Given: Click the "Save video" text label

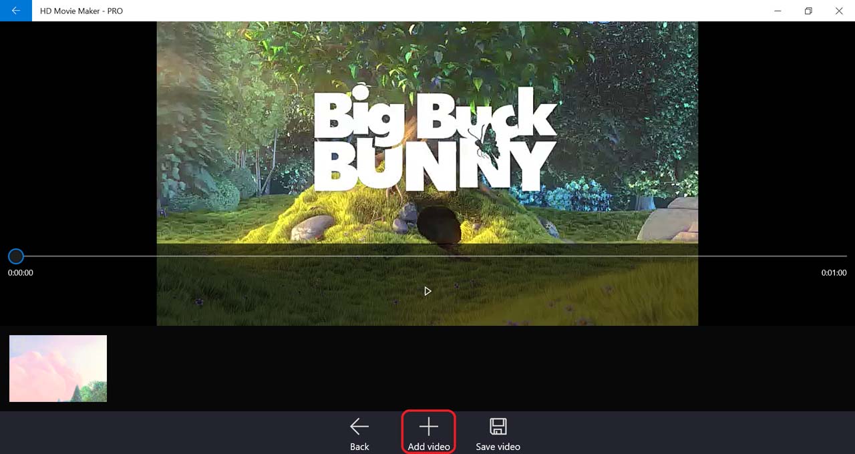Looking at the screenshot, I should point(498,447).
